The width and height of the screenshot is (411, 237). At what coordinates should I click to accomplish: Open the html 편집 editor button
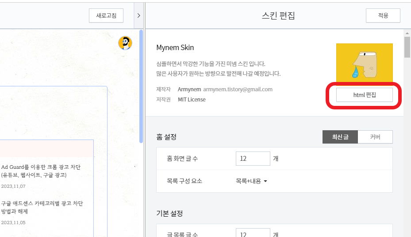coord(365,95)
